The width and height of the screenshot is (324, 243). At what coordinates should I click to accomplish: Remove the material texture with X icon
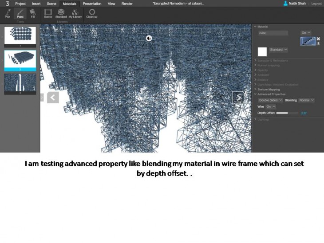click(x=318, y=39)
